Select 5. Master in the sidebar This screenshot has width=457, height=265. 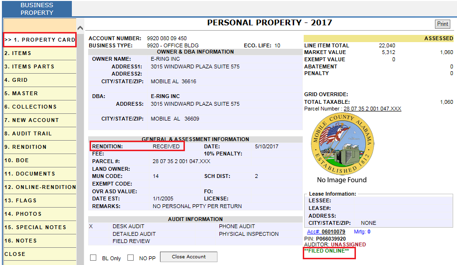tap(40, 93)
